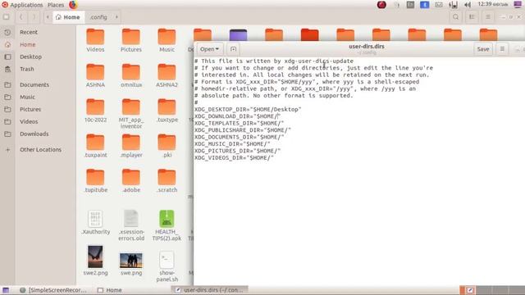Open the Places menu

(x=56, y=5)
